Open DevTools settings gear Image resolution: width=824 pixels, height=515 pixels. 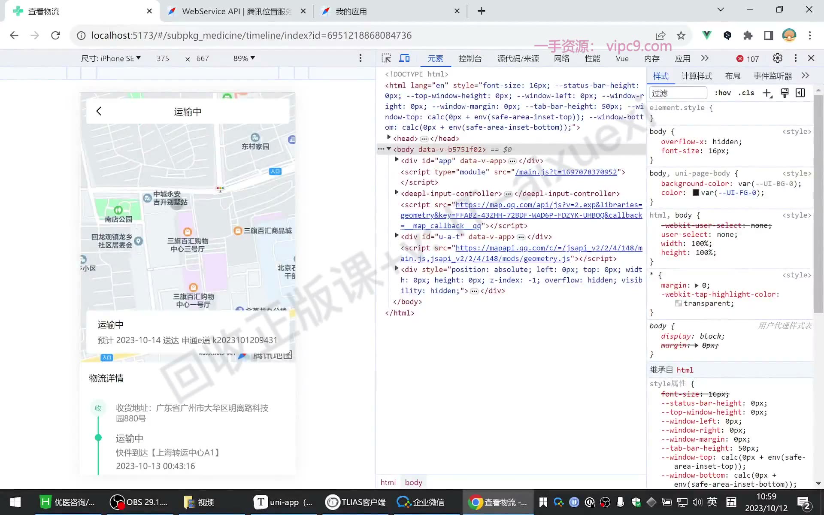point(777,58)
